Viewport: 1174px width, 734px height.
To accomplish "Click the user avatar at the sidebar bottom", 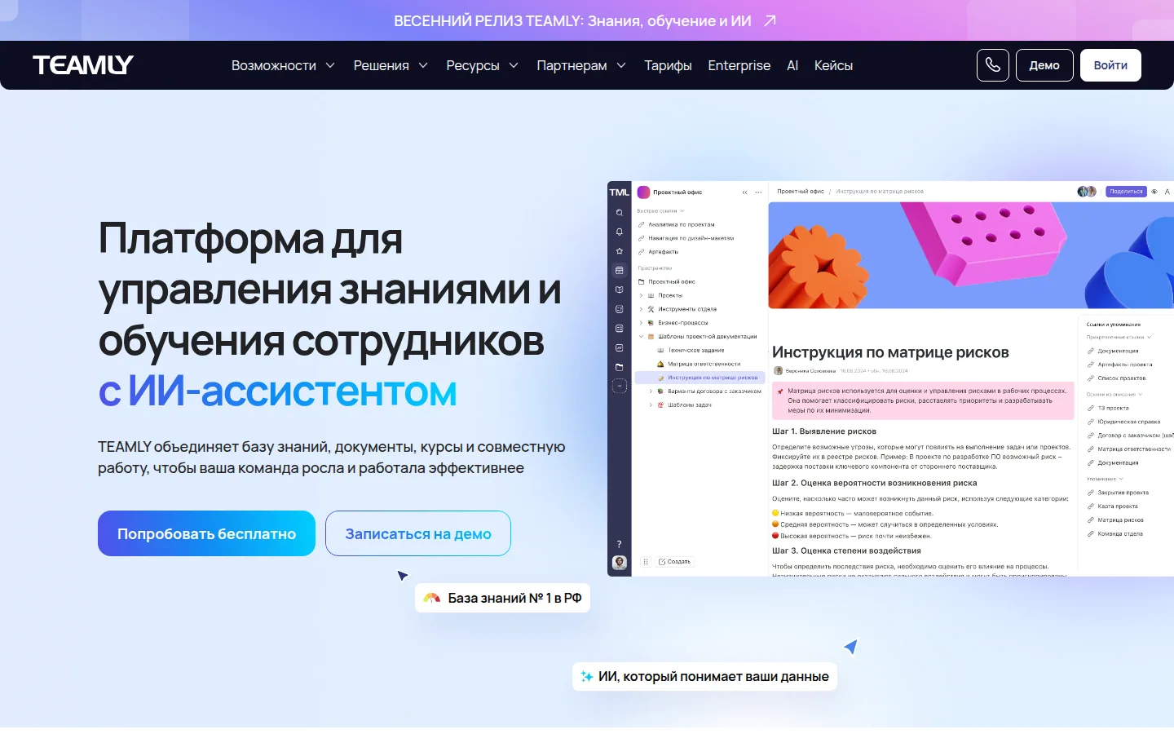I will [x=620, y=562].
